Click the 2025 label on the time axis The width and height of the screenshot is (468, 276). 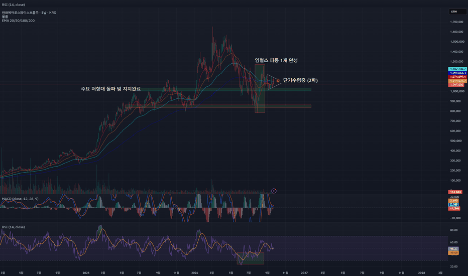tap(86, 272)
